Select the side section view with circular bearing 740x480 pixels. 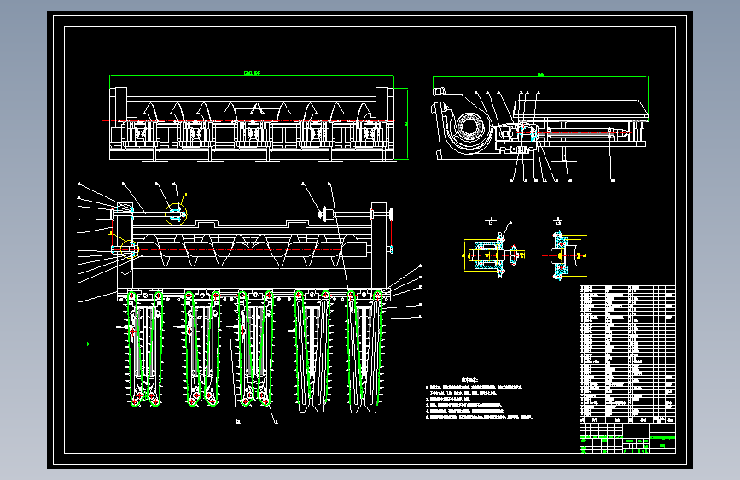click(x=540, y=124)
